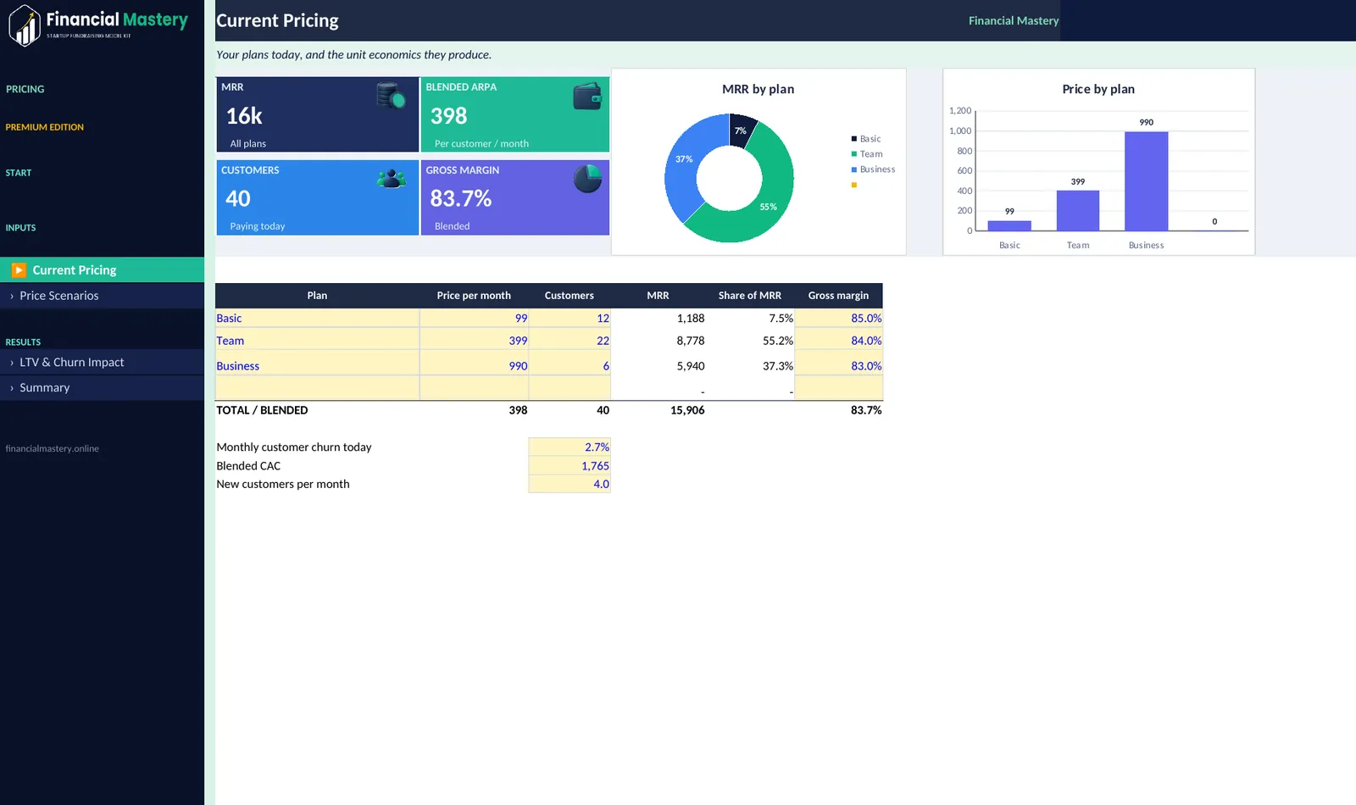The width and height of the screenshot is (1356, 805).
Task: Click the Financial Mastery header link
Action: tap(1014, 20)
